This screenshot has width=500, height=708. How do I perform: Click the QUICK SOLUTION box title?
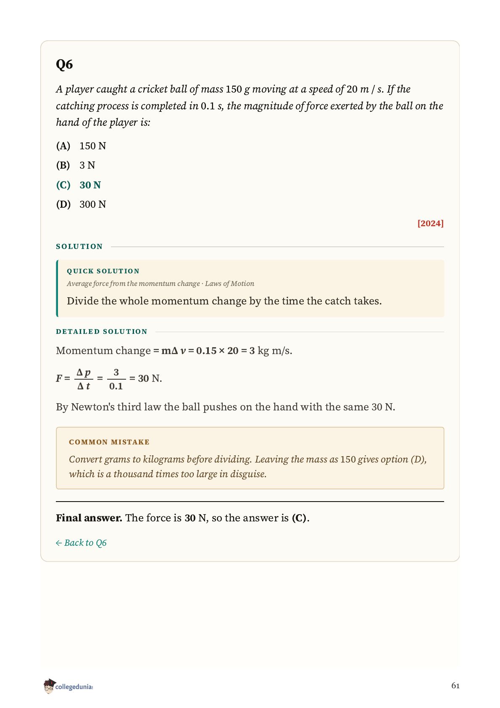pos(103,271)
